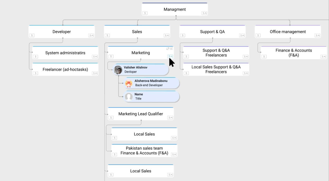329x181 pixels.
Task: Collapse the Support & QA chevron toggle
Action: 242,35
